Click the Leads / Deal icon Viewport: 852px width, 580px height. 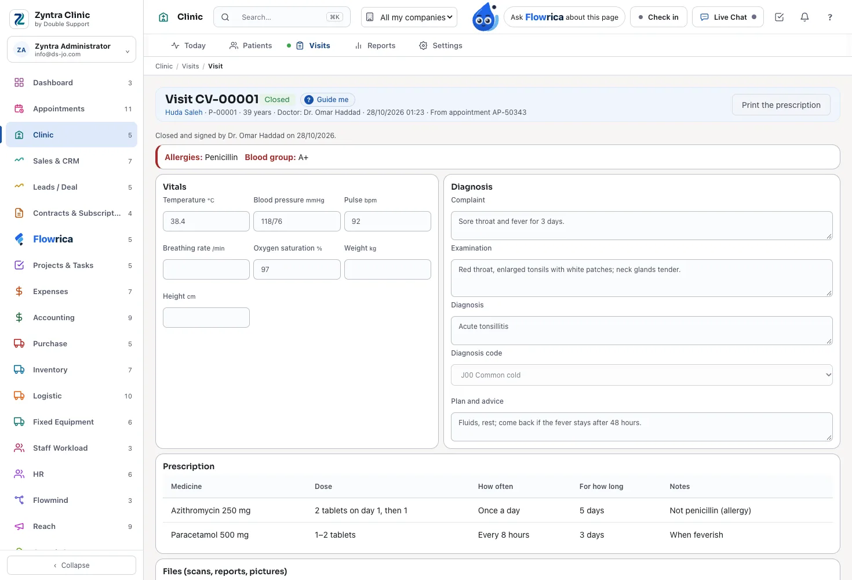(x=19, y=187)
